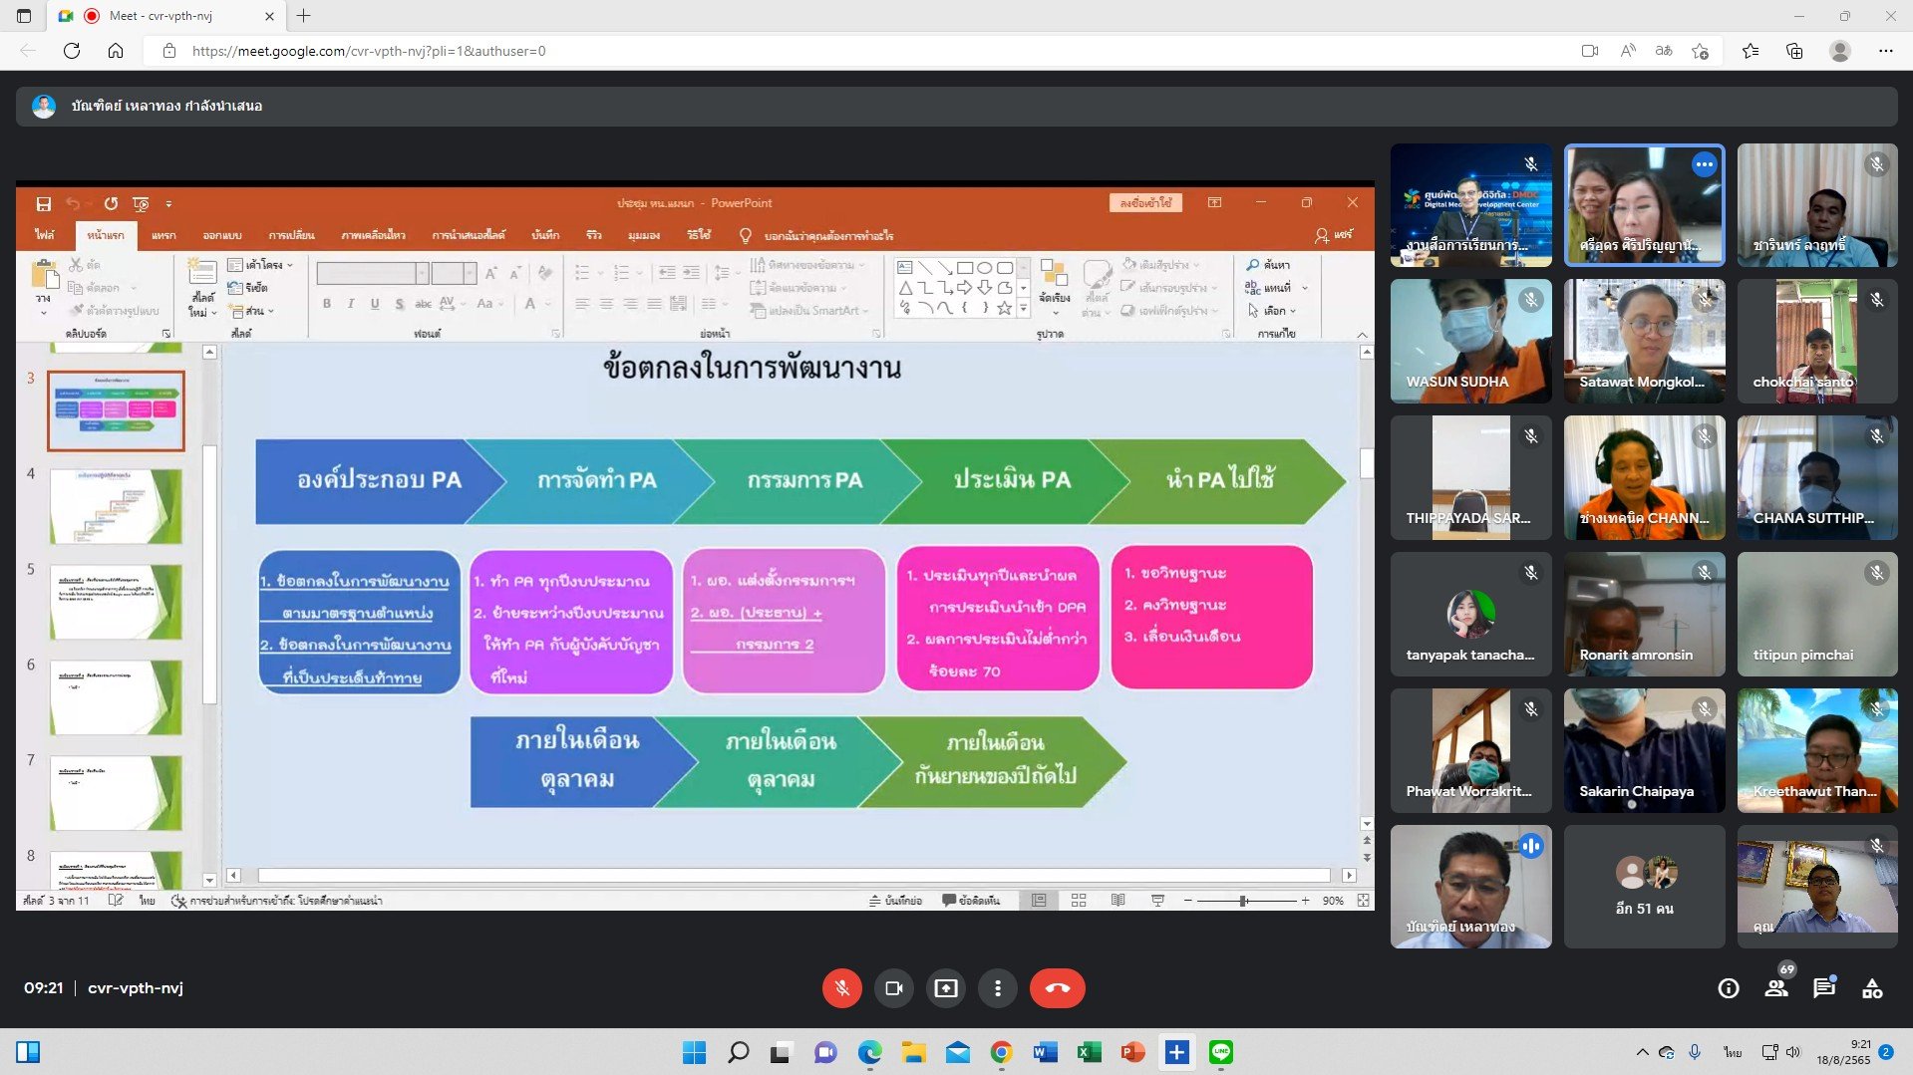Select the Meet - cvr-vpth-nvj browser tab

(159, 16)
